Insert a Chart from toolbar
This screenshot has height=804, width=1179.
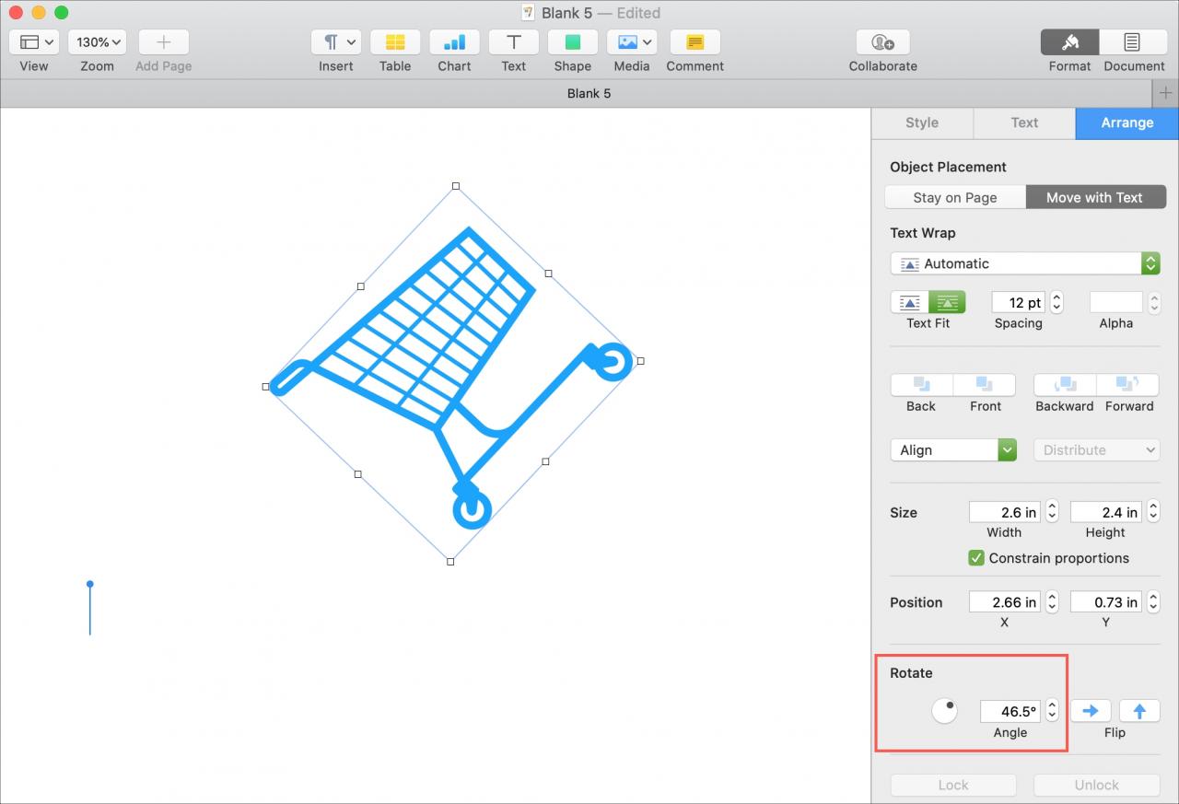click(454, 42)
